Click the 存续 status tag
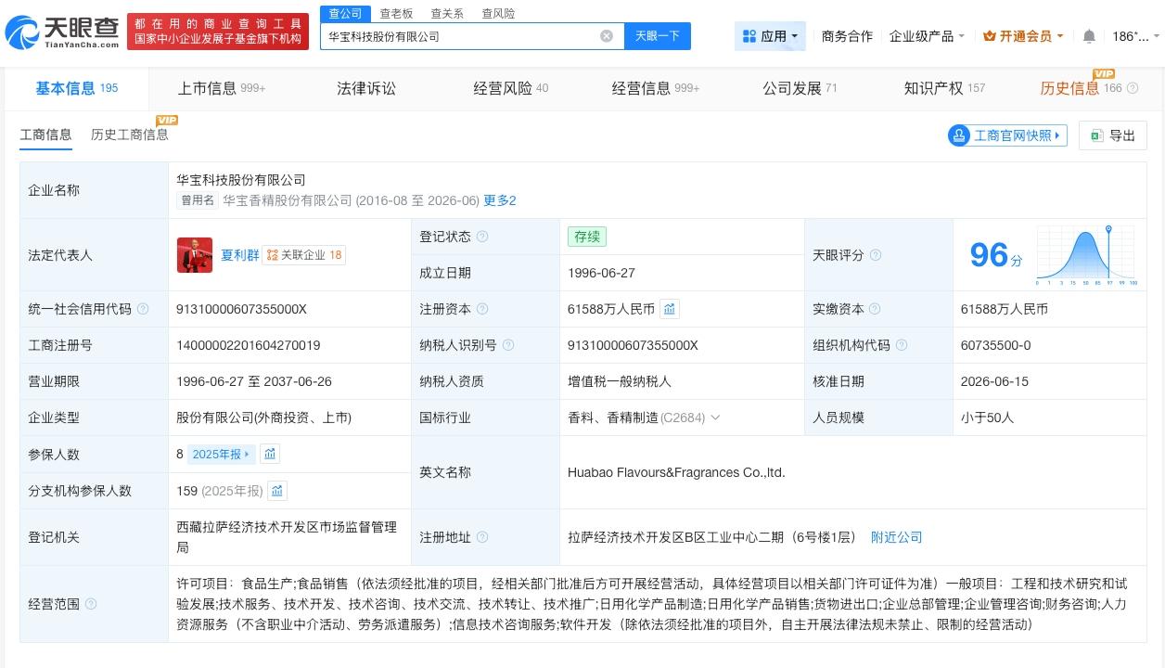Screen dimensions: 1165x668 [x=587, y=237]
